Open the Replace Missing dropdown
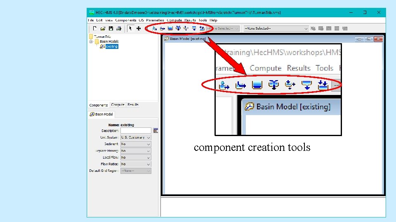396x222 pixels. [x=136, y=151]
